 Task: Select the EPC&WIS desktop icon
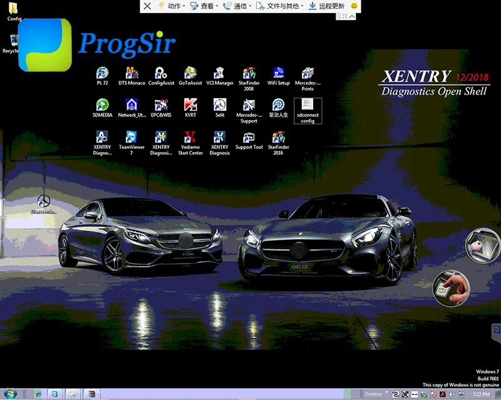click(x=161, y=108)
